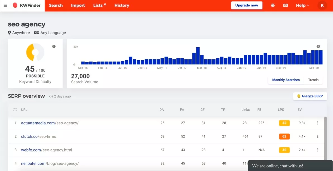Click the clock icon next to 2 days ago
The width and height of the screenshot is (333, 171).
click(51, 96)
